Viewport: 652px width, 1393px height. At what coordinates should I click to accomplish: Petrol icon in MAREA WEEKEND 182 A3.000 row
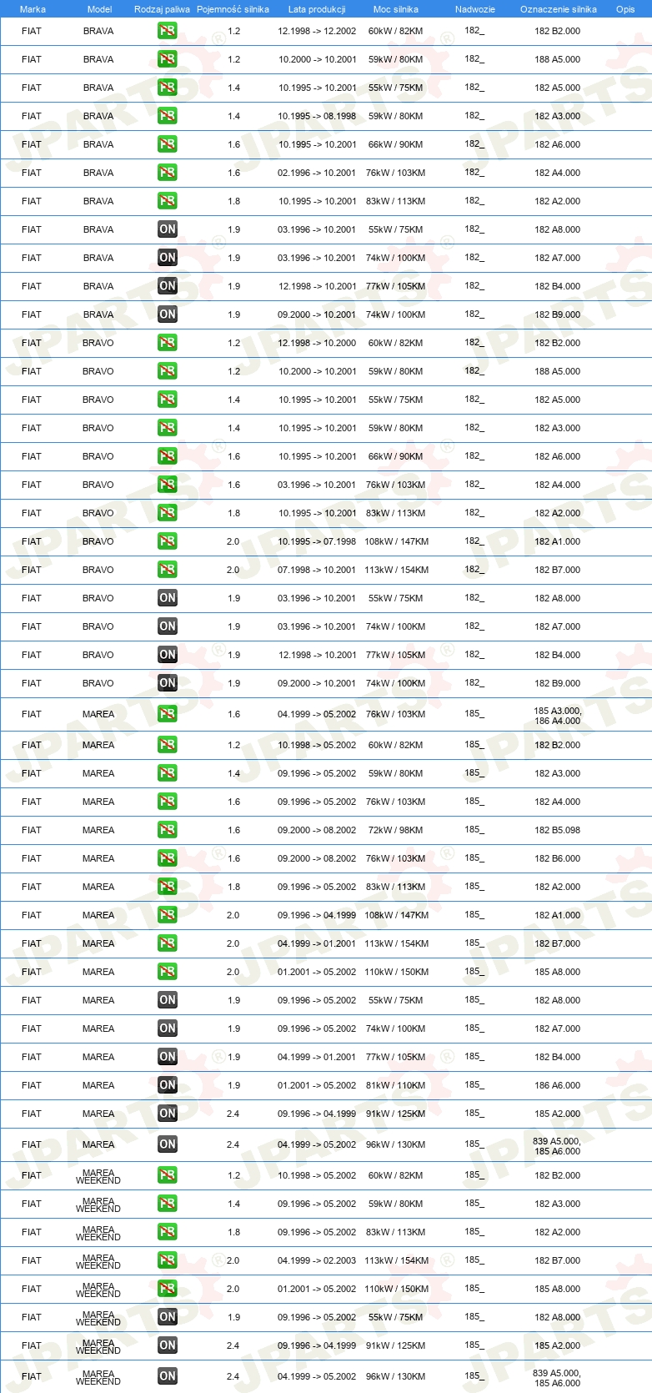pyautogui.click(x=168, y=1204)
